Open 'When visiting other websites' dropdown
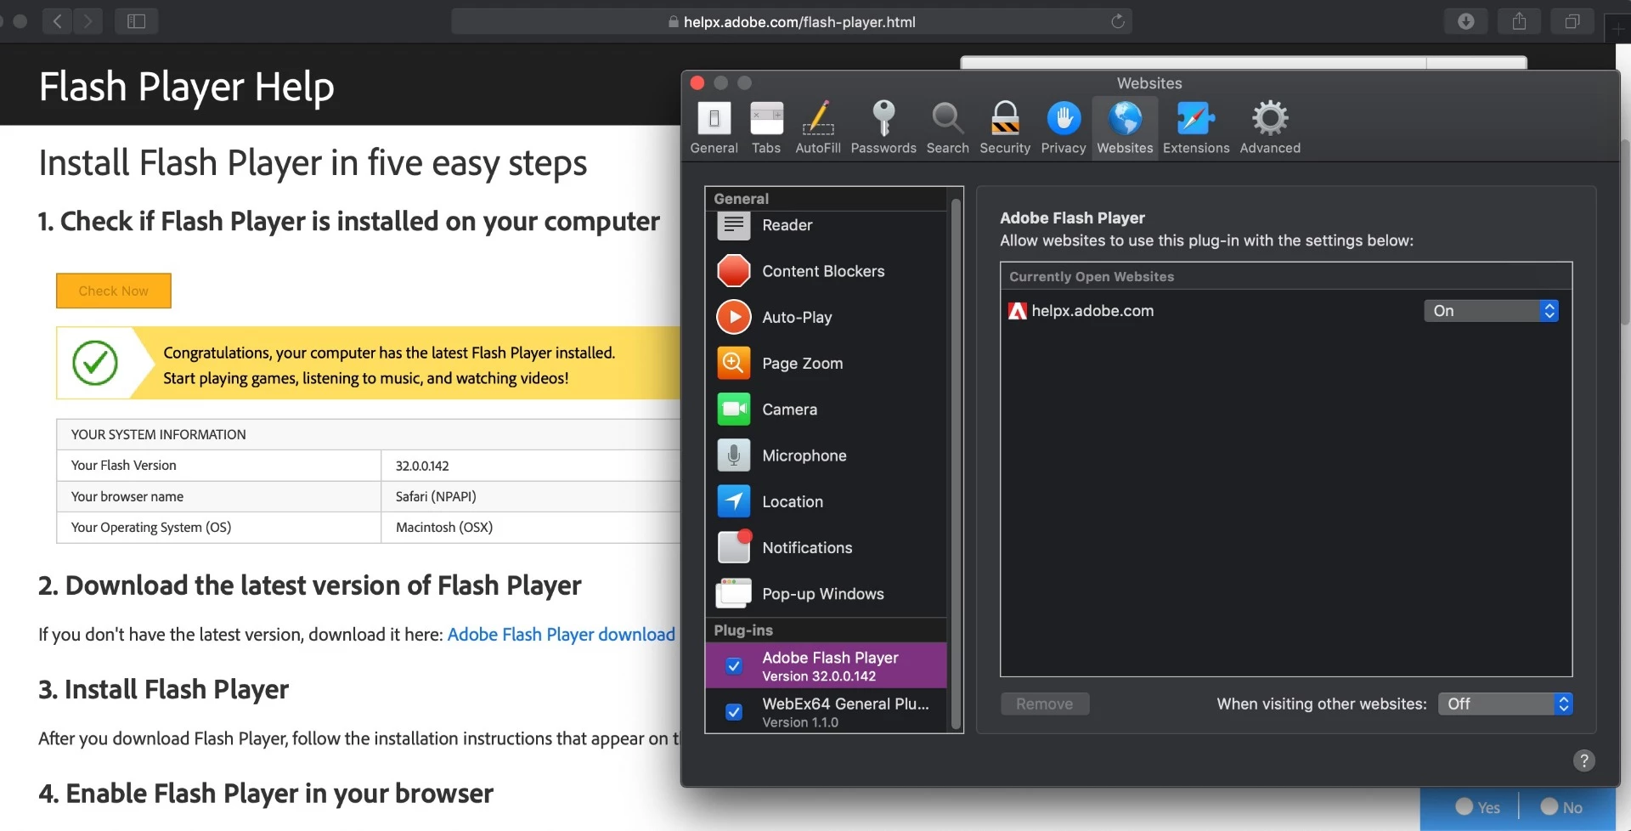 pos(1505,704)
